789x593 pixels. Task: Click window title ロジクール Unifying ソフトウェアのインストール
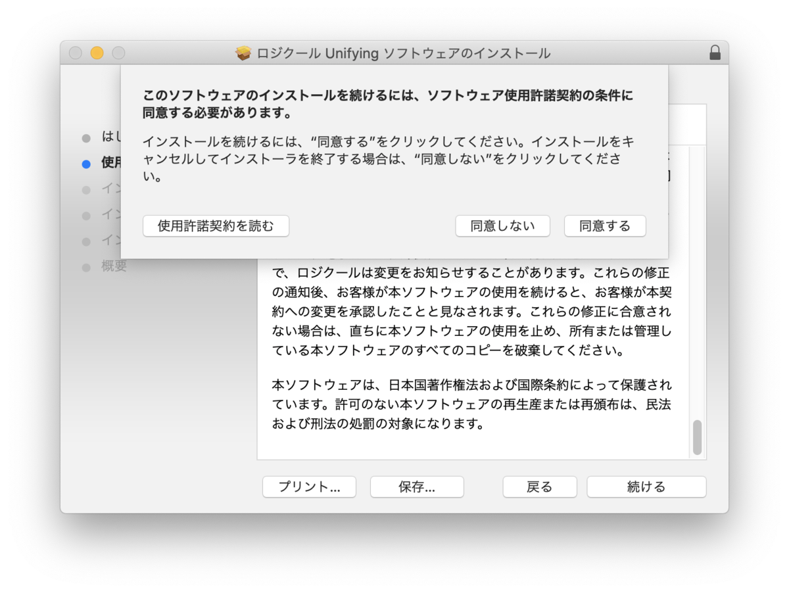tap(403, 54)
